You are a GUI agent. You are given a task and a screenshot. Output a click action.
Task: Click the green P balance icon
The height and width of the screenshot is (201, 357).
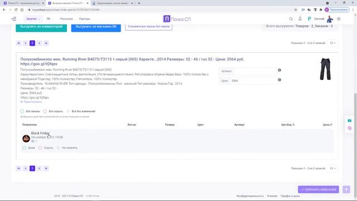pyautogui.click(x=309, y=19)
